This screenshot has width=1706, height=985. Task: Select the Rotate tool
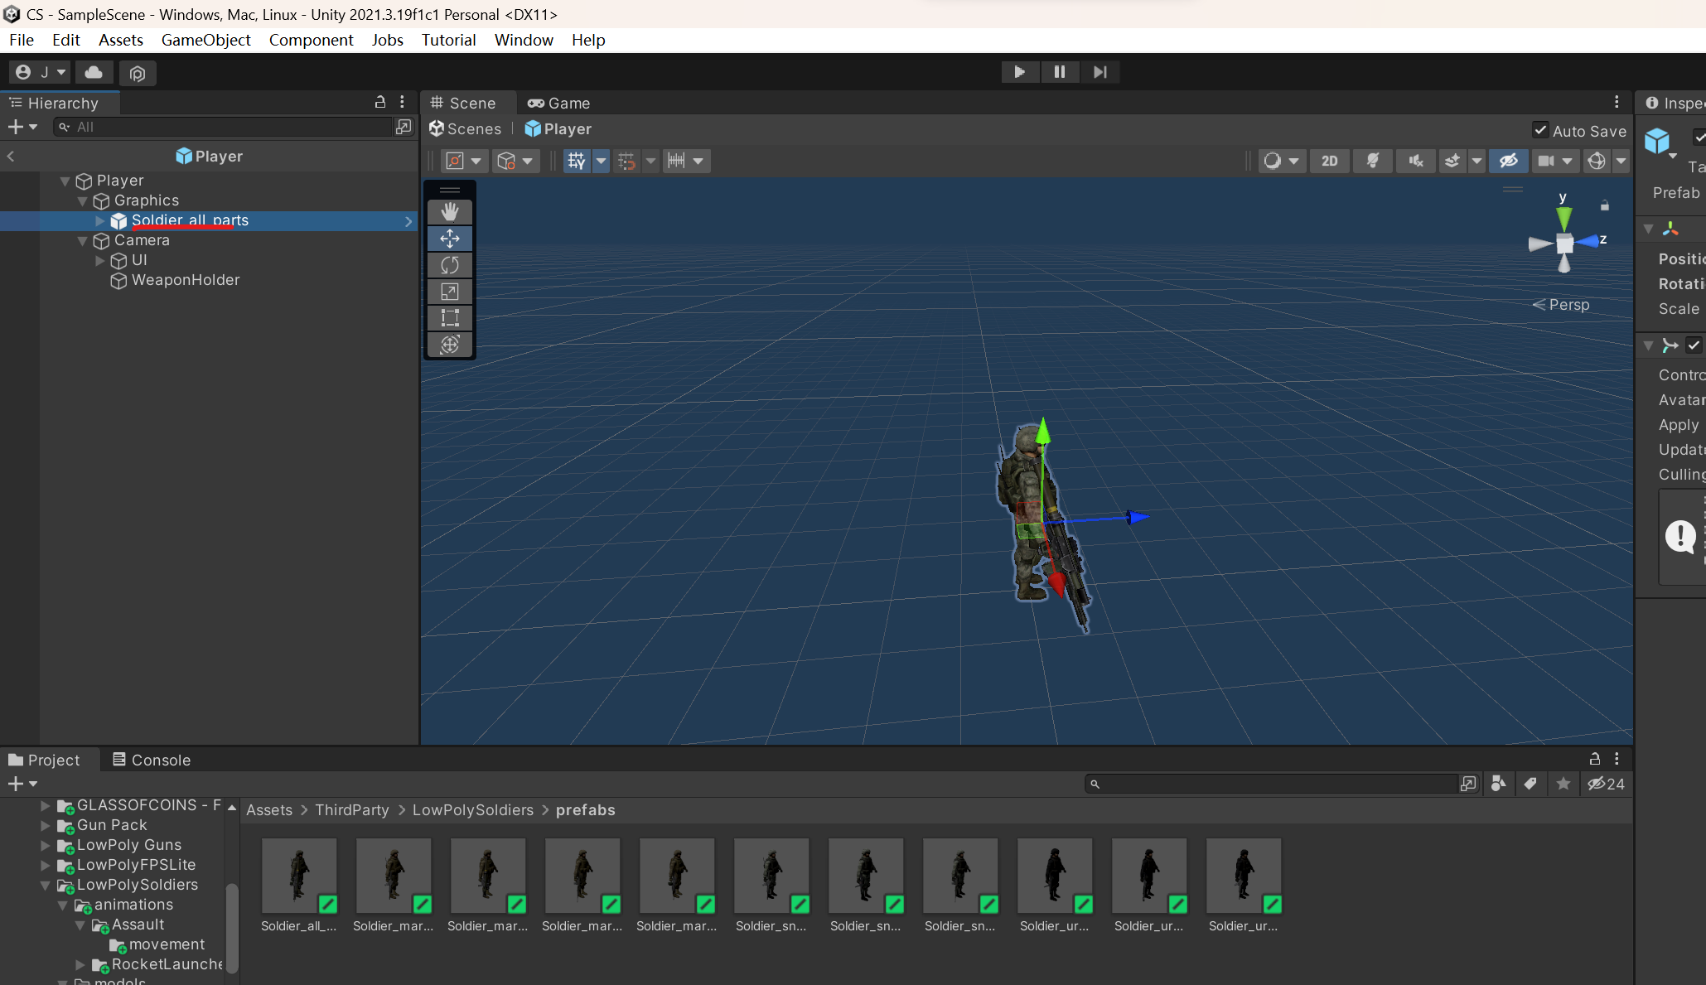point(450,265)
